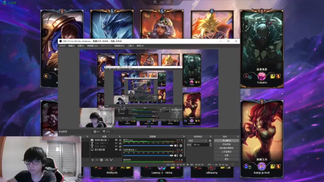Lock the 视频采集设备 2 source
Image resolution: width=324 pixels, height=182 pixels.
(x=120, y=140)
